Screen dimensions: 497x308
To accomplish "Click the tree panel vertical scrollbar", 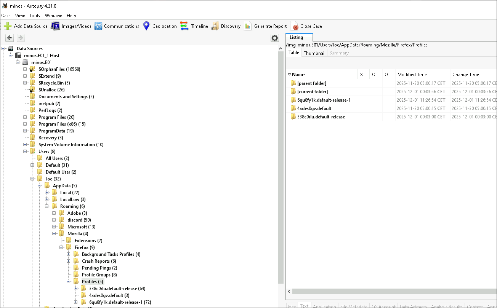I will coord(281,168).
